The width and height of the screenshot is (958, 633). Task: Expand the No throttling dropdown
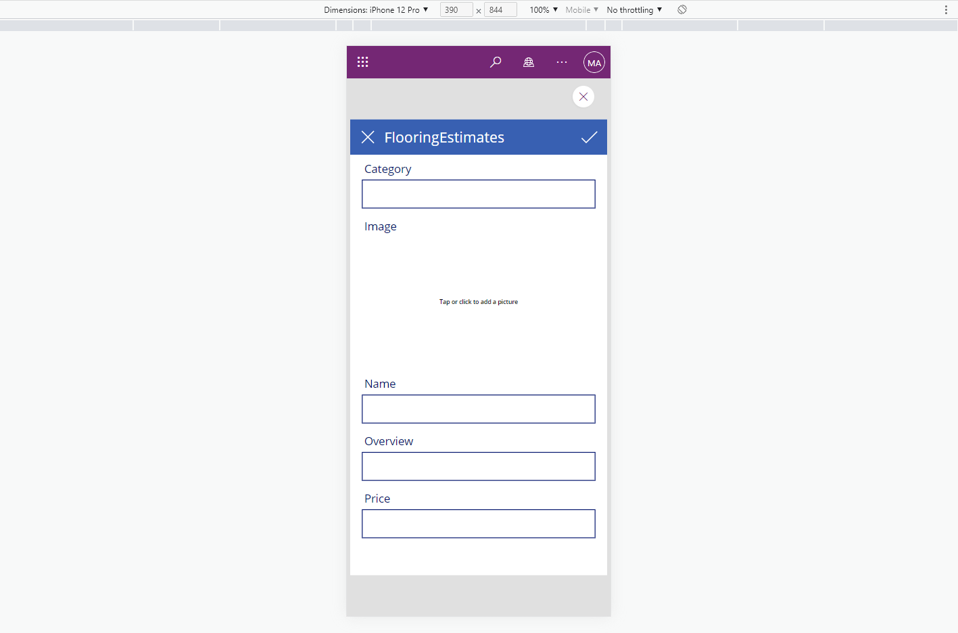(x=634, y=9)
